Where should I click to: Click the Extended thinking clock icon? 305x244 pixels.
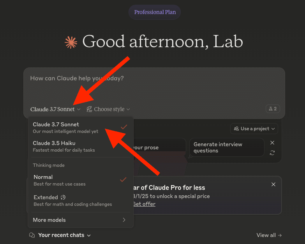pos(63,197)
